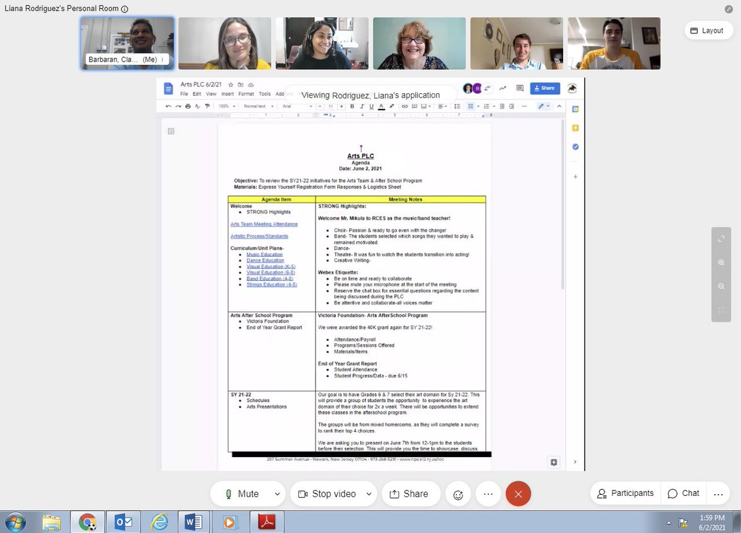The width and height of the screenshot is (741, 533).
Task: Open the Format menu in Google Docs
Action: (246, 94)
